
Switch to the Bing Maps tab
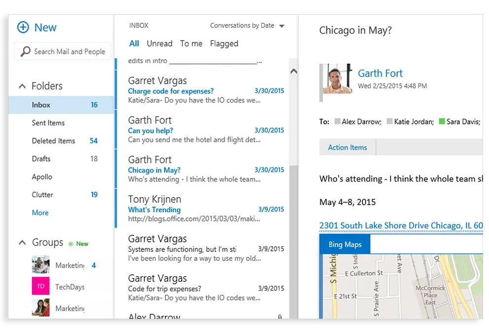coord(345,244)
